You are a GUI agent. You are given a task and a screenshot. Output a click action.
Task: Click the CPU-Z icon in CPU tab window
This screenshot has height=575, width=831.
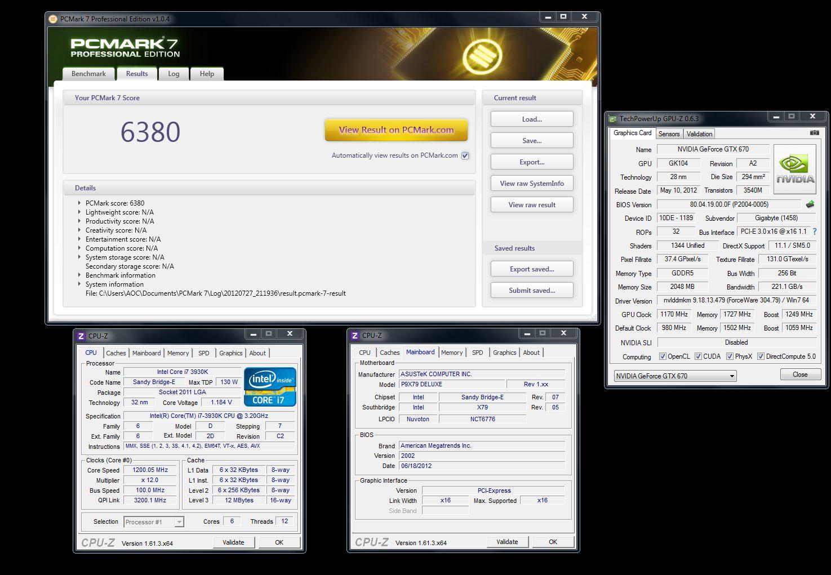click(x=81, y=336)
